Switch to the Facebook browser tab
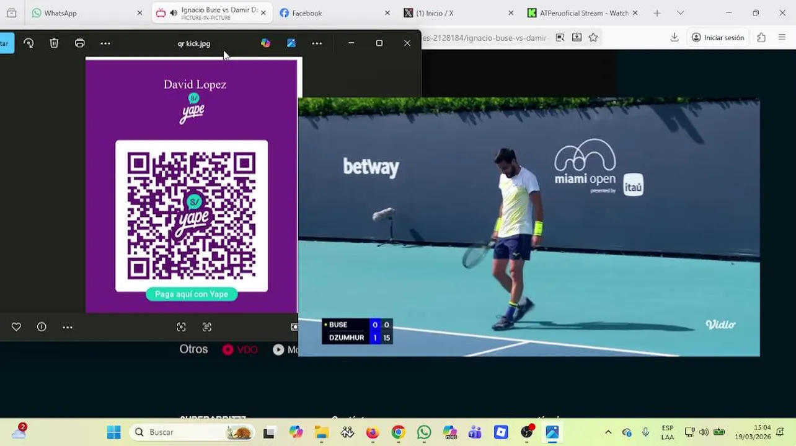 (x=335, y=13)
